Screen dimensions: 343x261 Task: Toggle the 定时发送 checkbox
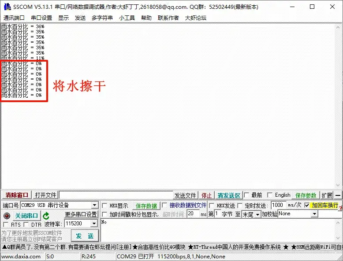(240, 206)
